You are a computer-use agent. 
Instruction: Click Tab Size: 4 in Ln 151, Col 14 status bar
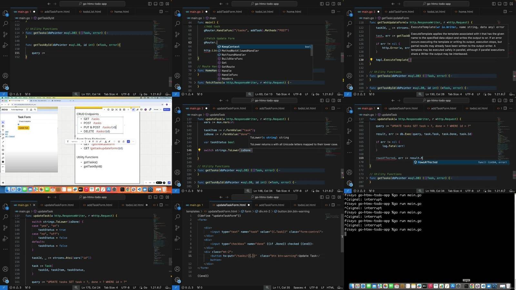(x=111, y=94)
